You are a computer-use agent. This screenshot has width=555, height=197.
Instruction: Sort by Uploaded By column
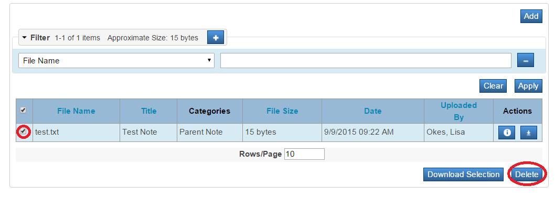coord(458,111)
